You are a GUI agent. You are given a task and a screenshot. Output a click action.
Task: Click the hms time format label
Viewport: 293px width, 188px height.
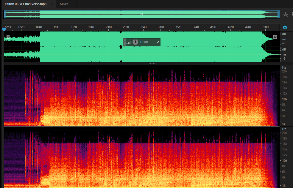pos(8,27)
